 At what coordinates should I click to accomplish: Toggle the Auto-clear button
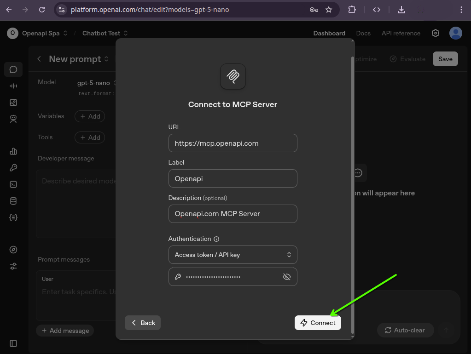404,330
